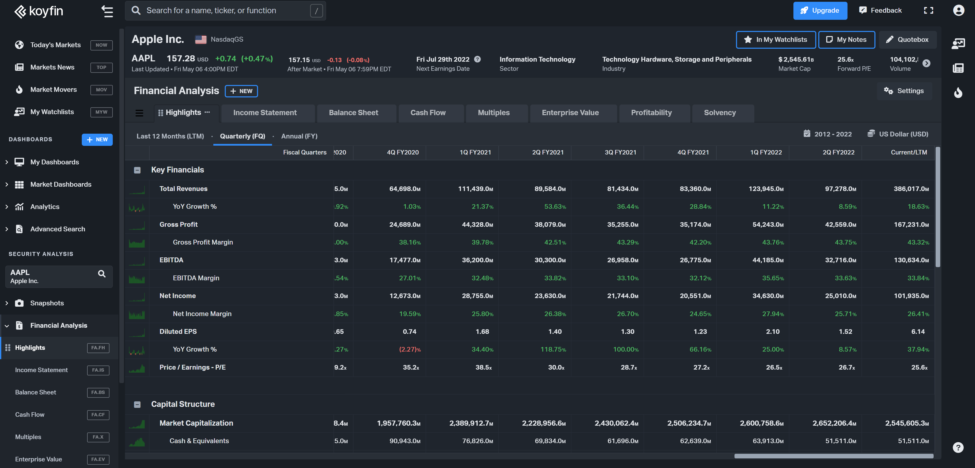Switch to the Balance Sheet tab
This screenshot has width=975, height=468.
356,113
